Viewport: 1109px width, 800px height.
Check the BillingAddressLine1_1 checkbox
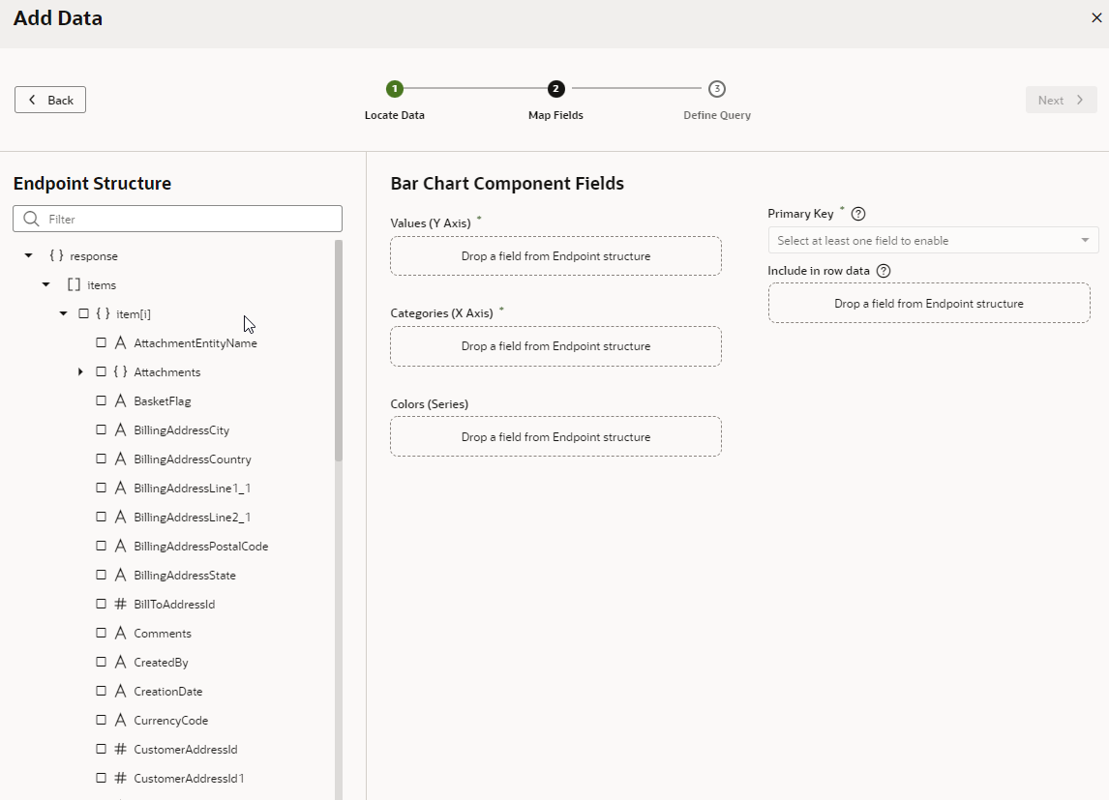(x=102, y=488)
